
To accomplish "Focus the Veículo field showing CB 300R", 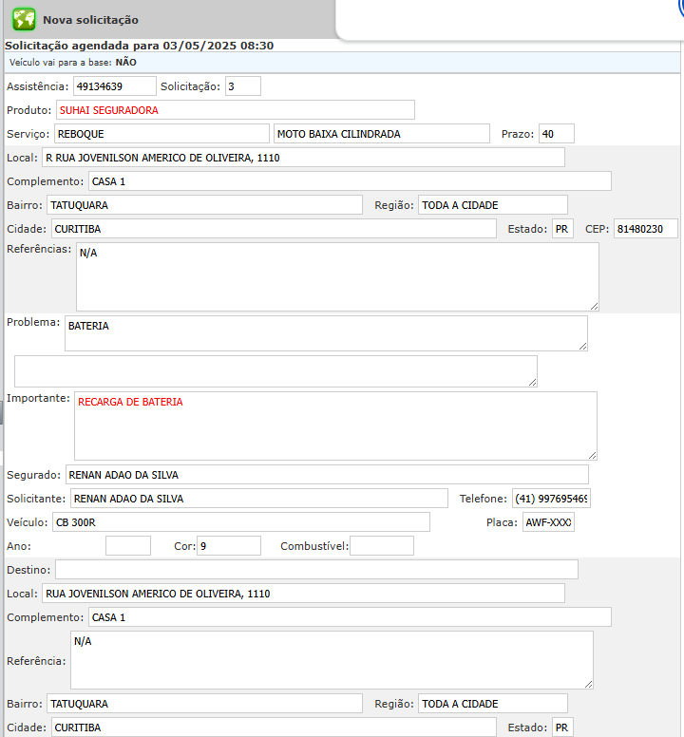I will 241,522.
